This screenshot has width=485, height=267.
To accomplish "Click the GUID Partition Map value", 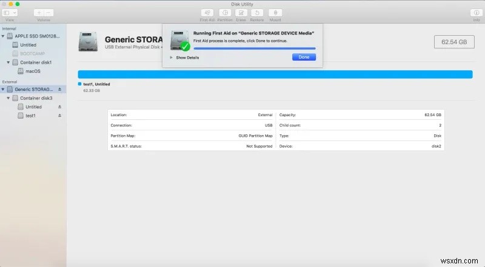I will click(x=255, y=136).
